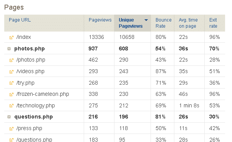Image resolution: width=232 pixels, height=142 pixels.
Task: Click the /technology.php URL text
Action: [x=36, y=105]
